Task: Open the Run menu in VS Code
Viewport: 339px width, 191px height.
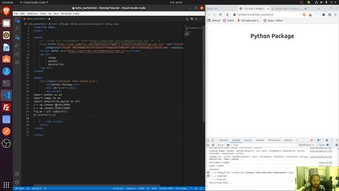Action: click(x=56, y=14)
